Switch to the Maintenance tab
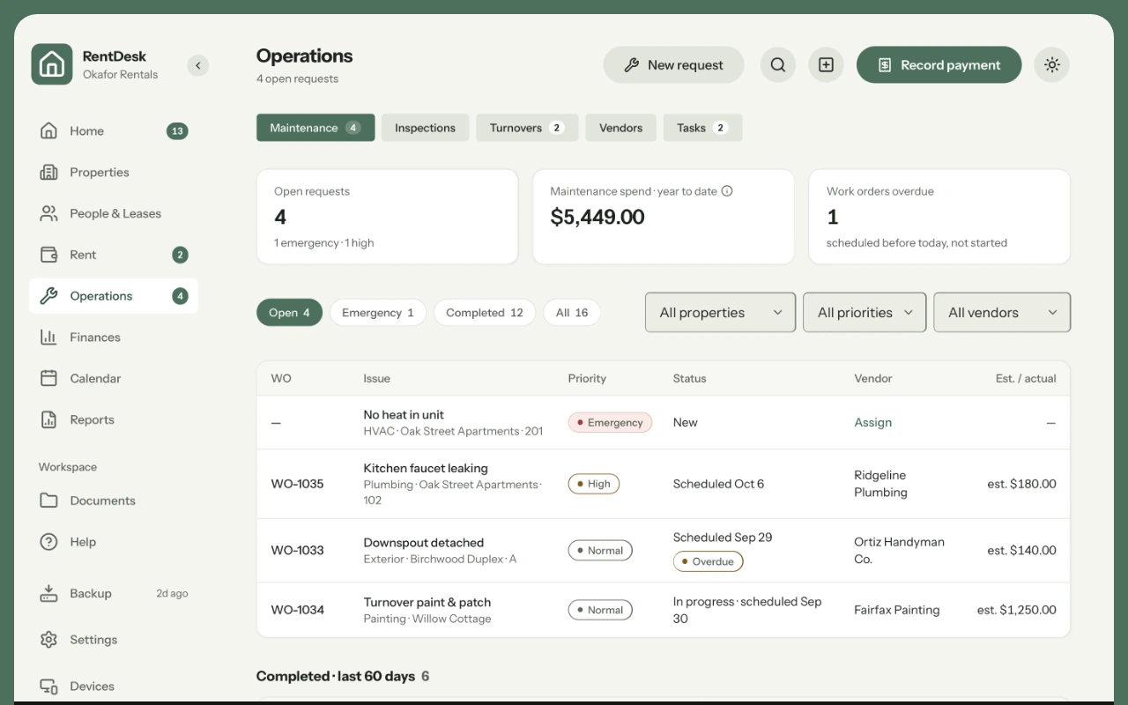Screen dimensions: 1128x705 coord(315,128)
